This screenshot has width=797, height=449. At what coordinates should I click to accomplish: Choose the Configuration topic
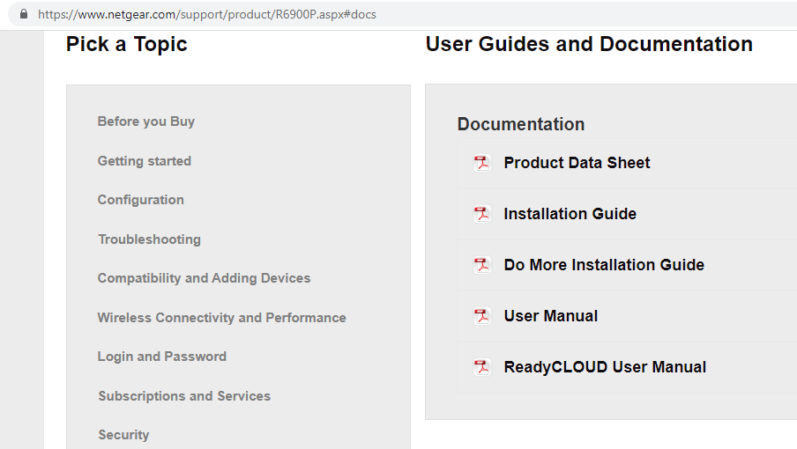(141, 200)
